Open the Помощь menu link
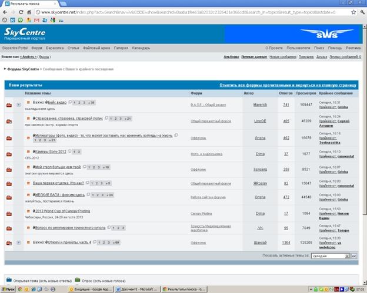Image resolution: width=367 pixels, height=293 pixels. point(335,48)
